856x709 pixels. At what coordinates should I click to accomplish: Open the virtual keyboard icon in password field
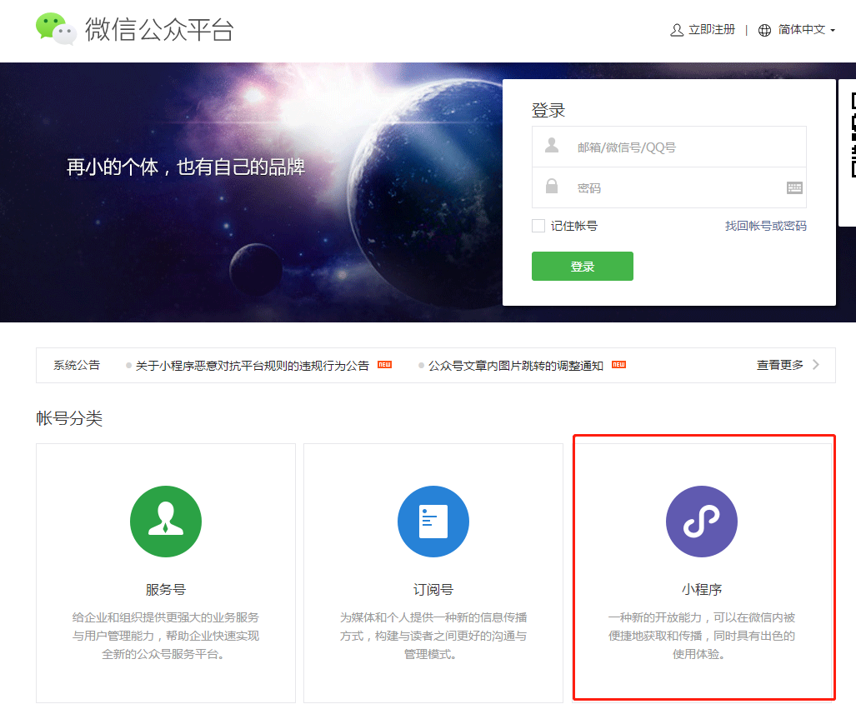point(794,188)
